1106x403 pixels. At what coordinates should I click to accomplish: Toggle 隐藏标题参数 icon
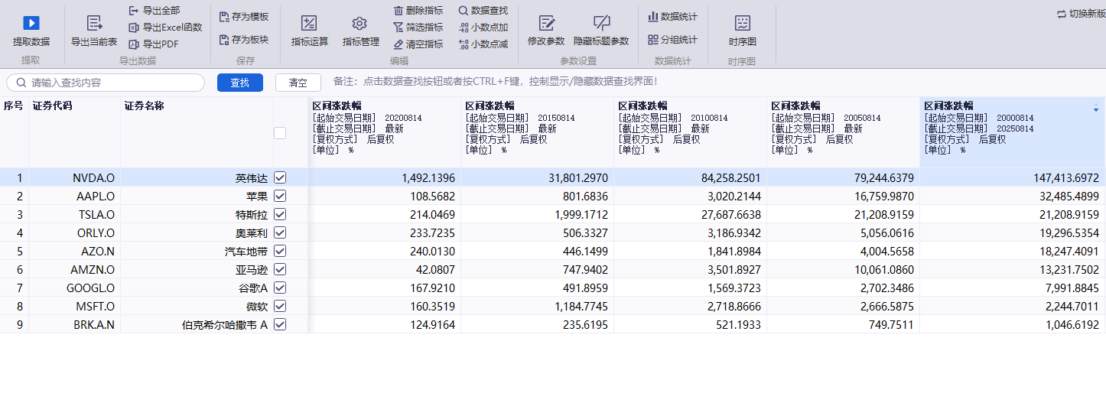[x=602, y=23]
